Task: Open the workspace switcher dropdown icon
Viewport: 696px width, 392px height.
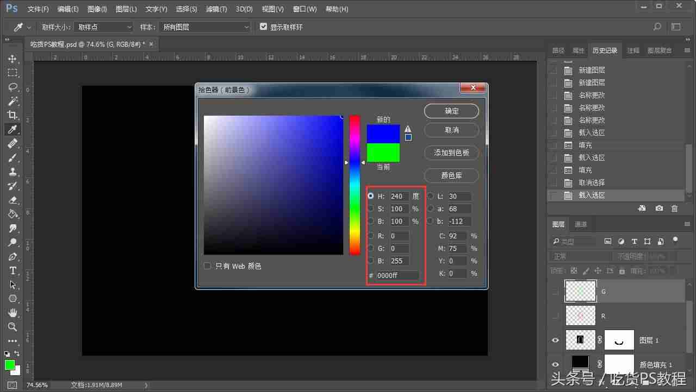Action: [676, 27]
